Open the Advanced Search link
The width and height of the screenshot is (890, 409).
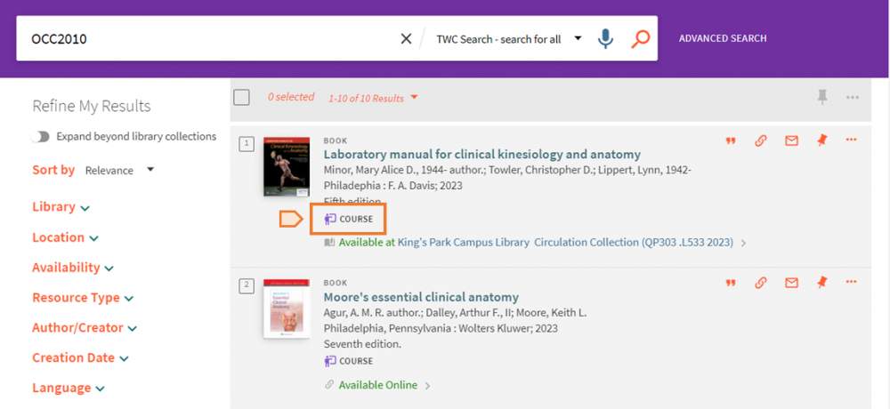tap(723, 38)
